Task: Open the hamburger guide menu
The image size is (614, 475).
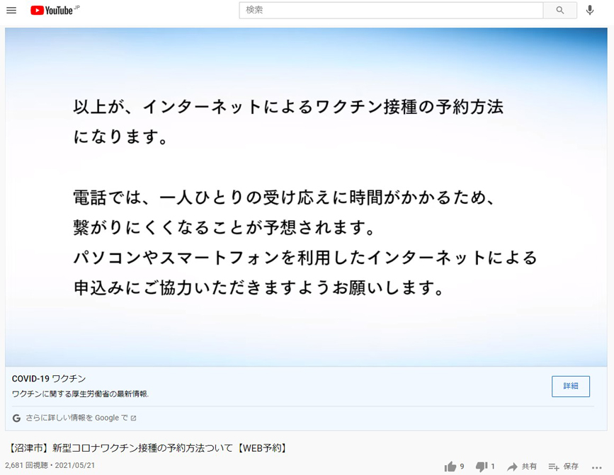Action: 11,10
